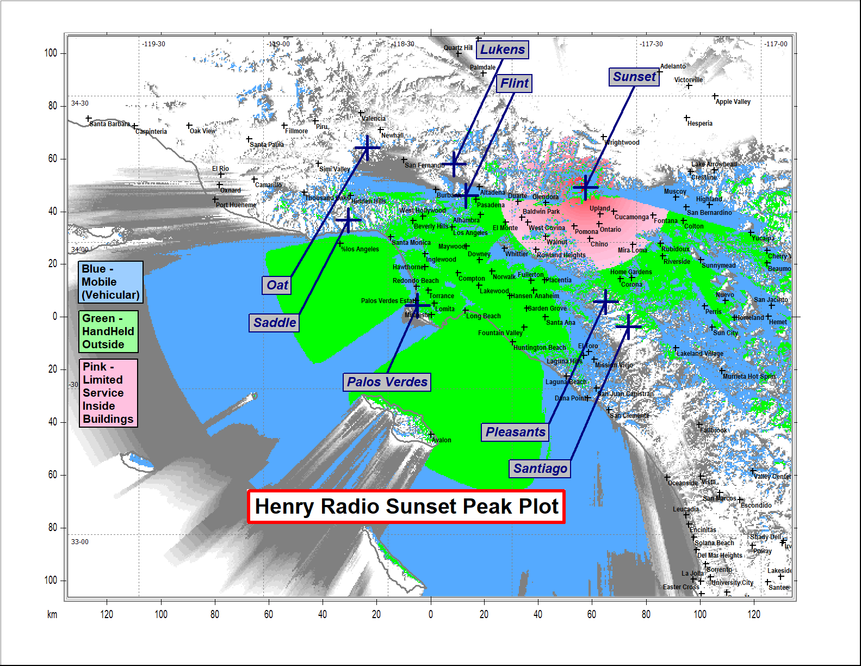Click the Riverside city label
This screenshot has height=666, width=861.
[677, 262]
